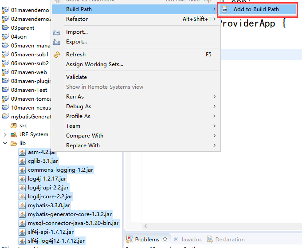Click cglib-3.1.jar file icon

pos(22,161)
